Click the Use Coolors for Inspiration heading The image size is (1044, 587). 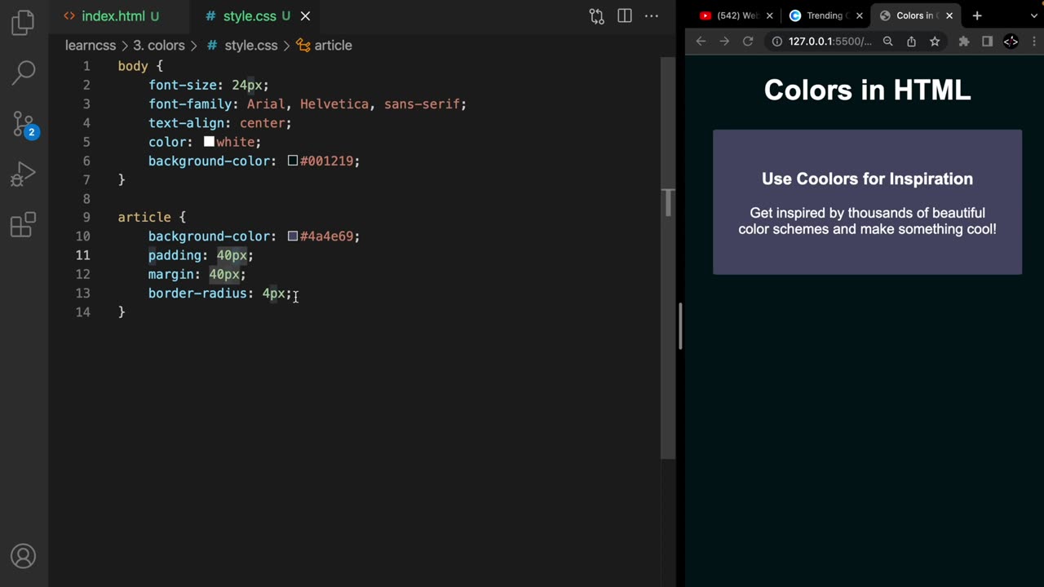pyautogui.click(x=867, y=179)
